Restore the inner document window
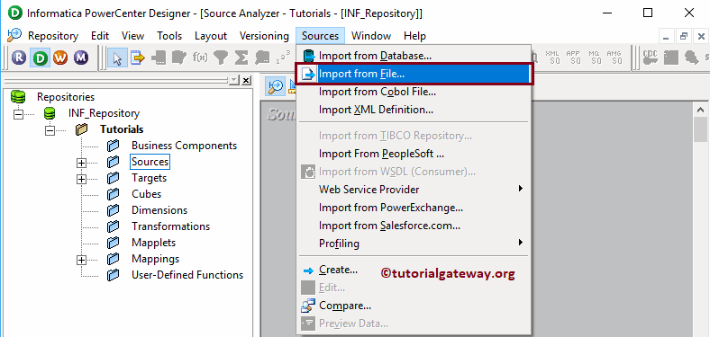The image size is (710, 337). (x=683, y=36)
